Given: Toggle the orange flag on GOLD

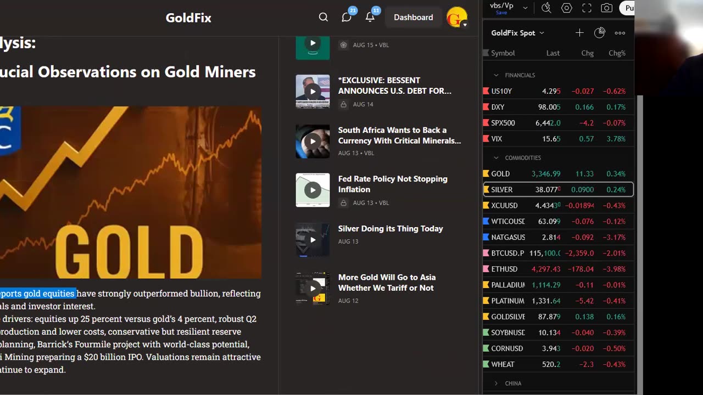Looking at the screenshot, I should 486,174.
